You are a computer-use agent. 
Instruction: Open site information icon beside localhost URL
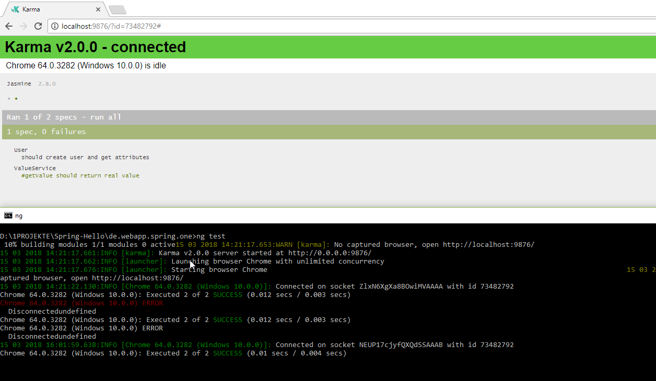pyautogui.click(x=55, y=26)
